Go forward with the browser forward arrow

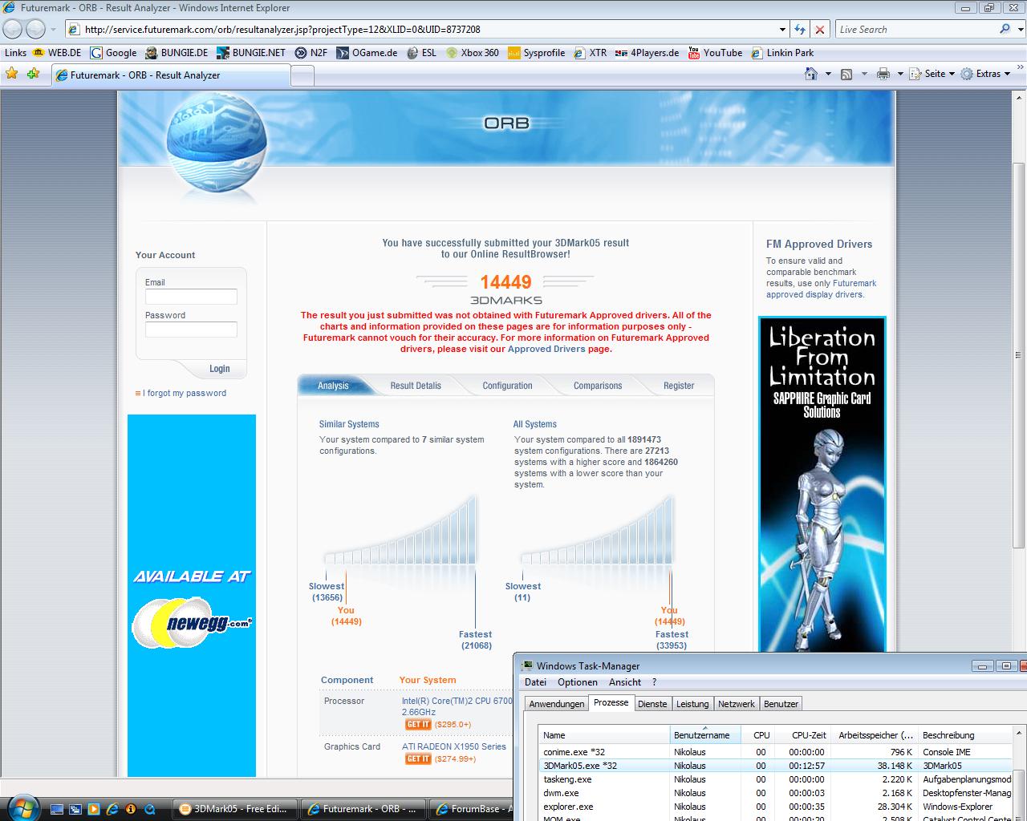(36, 30)
